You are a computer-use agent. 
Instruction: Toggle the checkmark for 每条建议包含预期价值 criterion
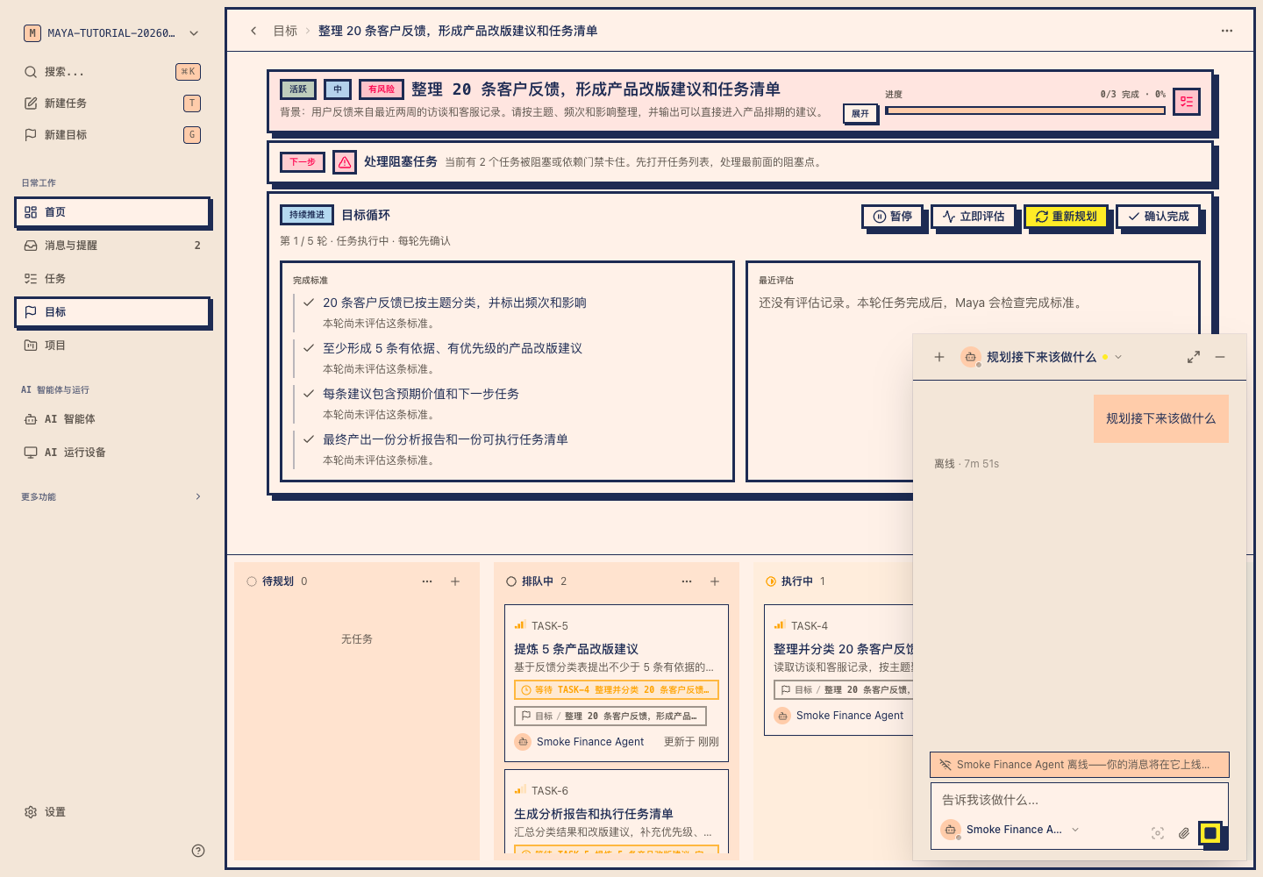(x=309, y=394)
